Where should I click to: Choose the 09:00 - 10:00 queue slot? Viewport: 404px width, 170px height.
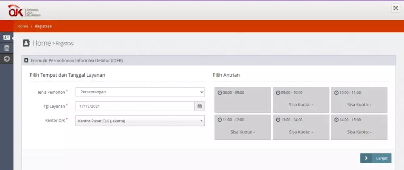click(x=301, y=100)
